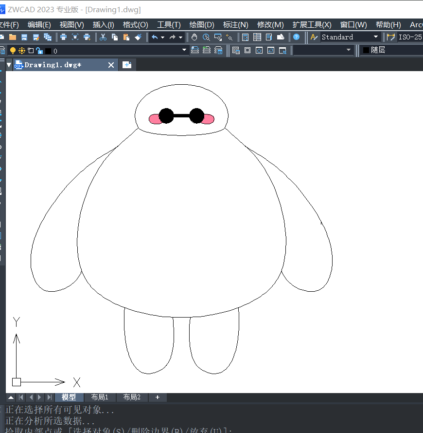Activate the Pan hand tool
The width and height of the screenshot is (423, 433).
tap(194, 37)
